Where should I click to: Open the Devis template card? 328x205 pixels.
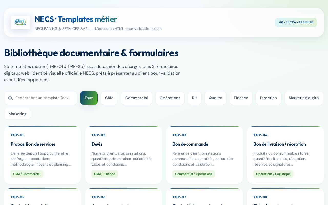point(124,155)
